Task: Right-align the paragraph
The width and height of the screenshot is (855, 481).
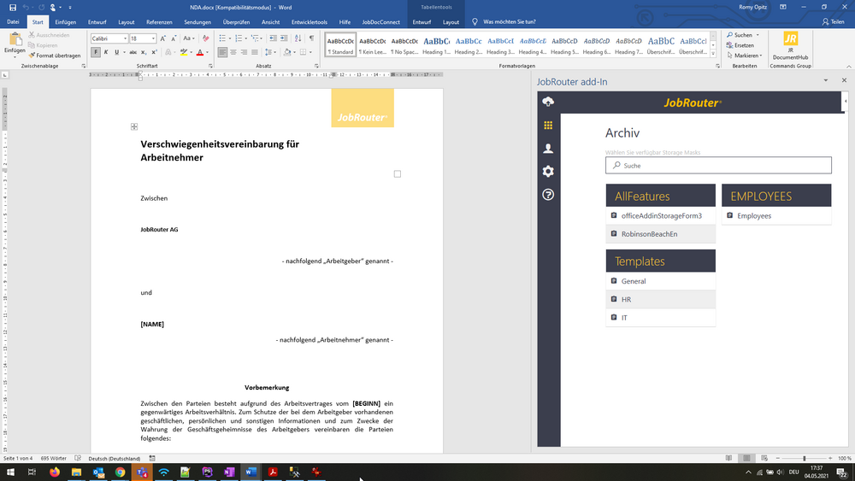Action: 244,52
